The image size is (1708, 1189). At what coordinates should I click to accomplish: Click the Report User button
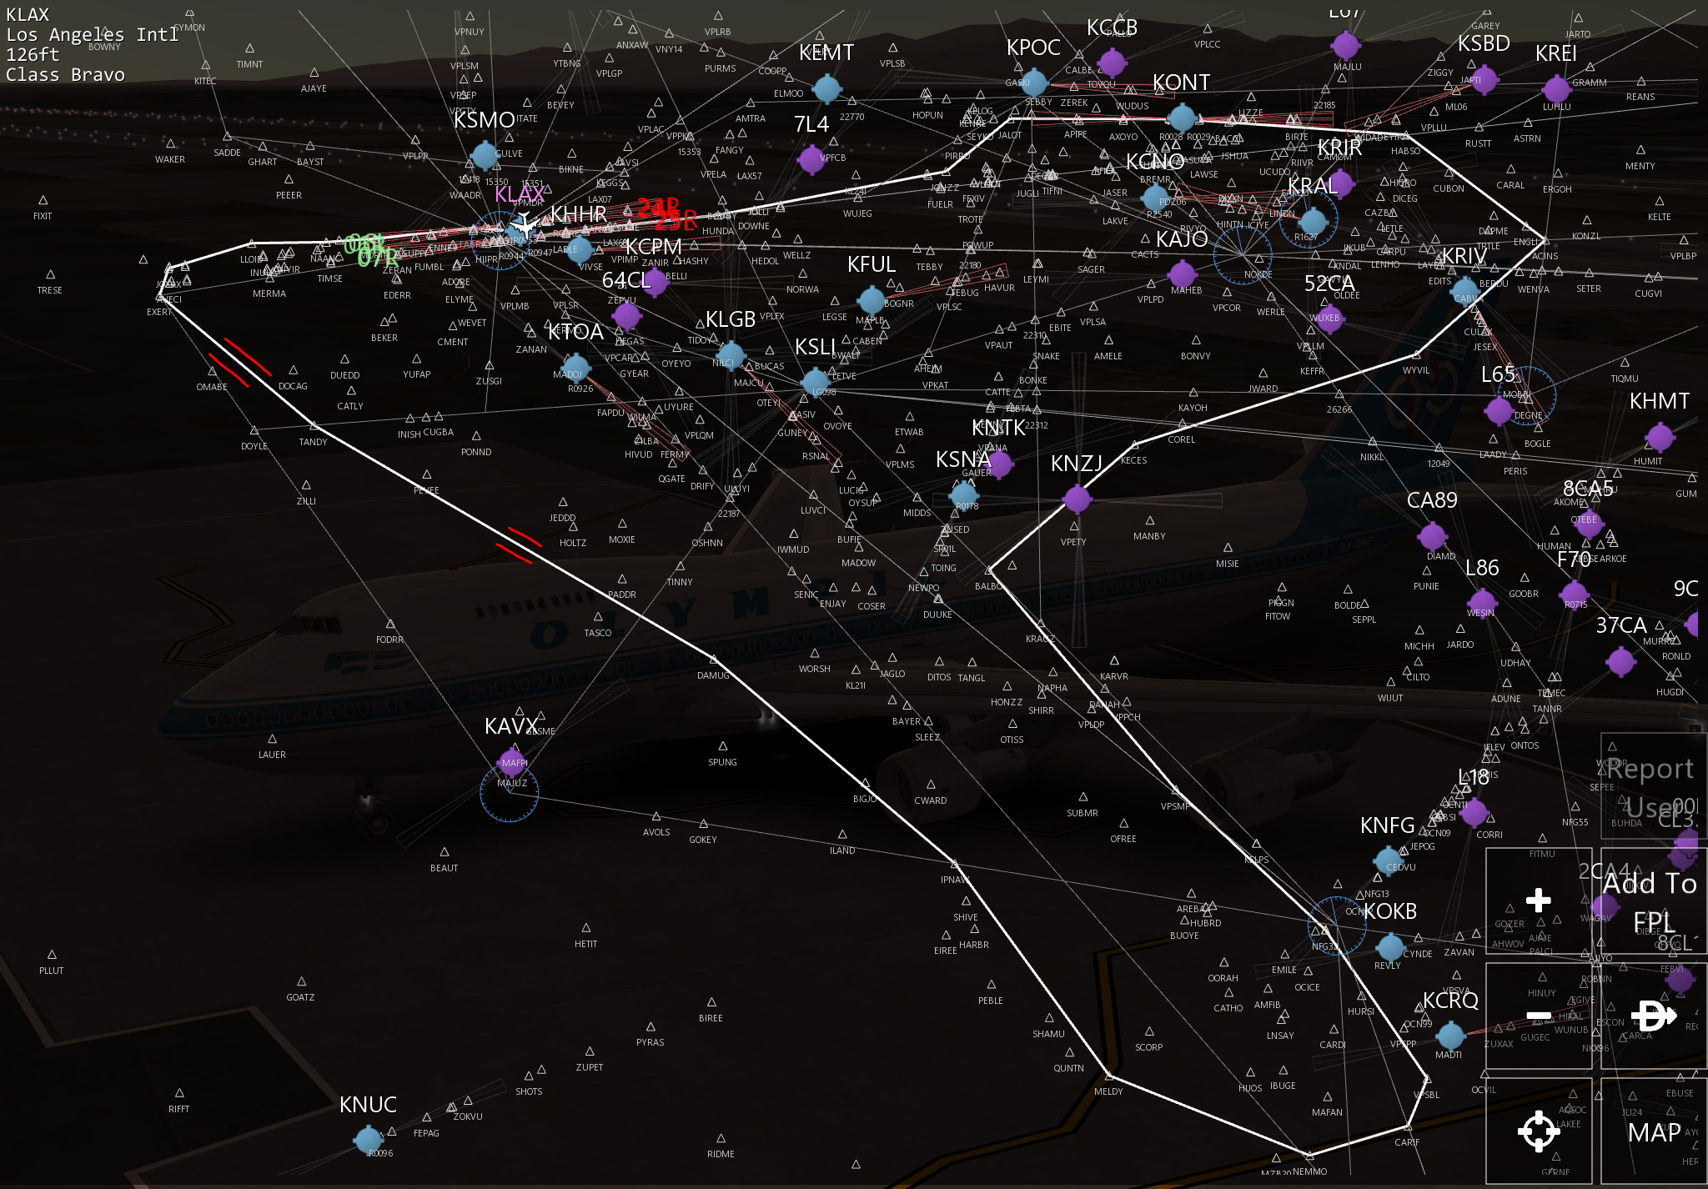1652,788
